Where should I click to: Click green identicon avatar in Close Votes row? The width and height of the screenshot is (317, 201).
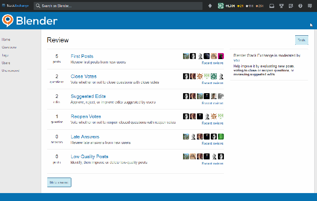pos(214,76)
